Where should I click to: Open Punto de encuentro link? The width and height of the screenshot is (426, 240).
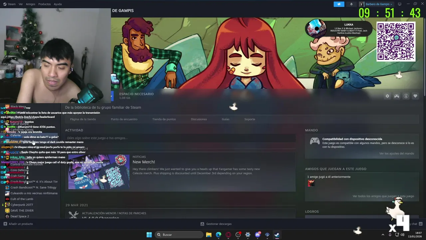(124, 119)
